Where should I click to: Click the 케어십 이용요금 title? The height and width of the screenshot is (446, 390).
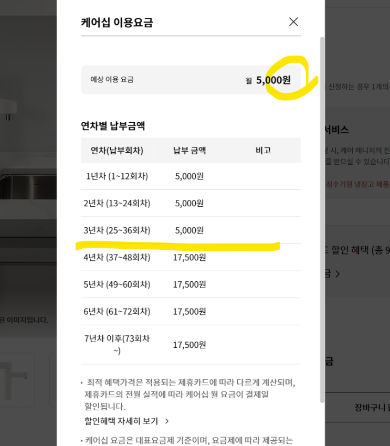tap(117, 22)
